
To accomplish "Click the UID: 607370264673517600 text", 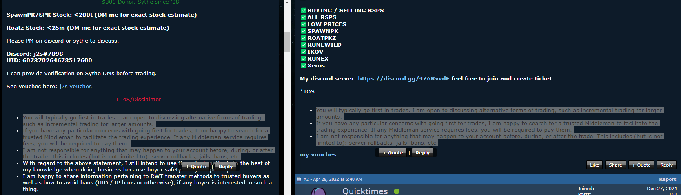I will coord(49,60).
